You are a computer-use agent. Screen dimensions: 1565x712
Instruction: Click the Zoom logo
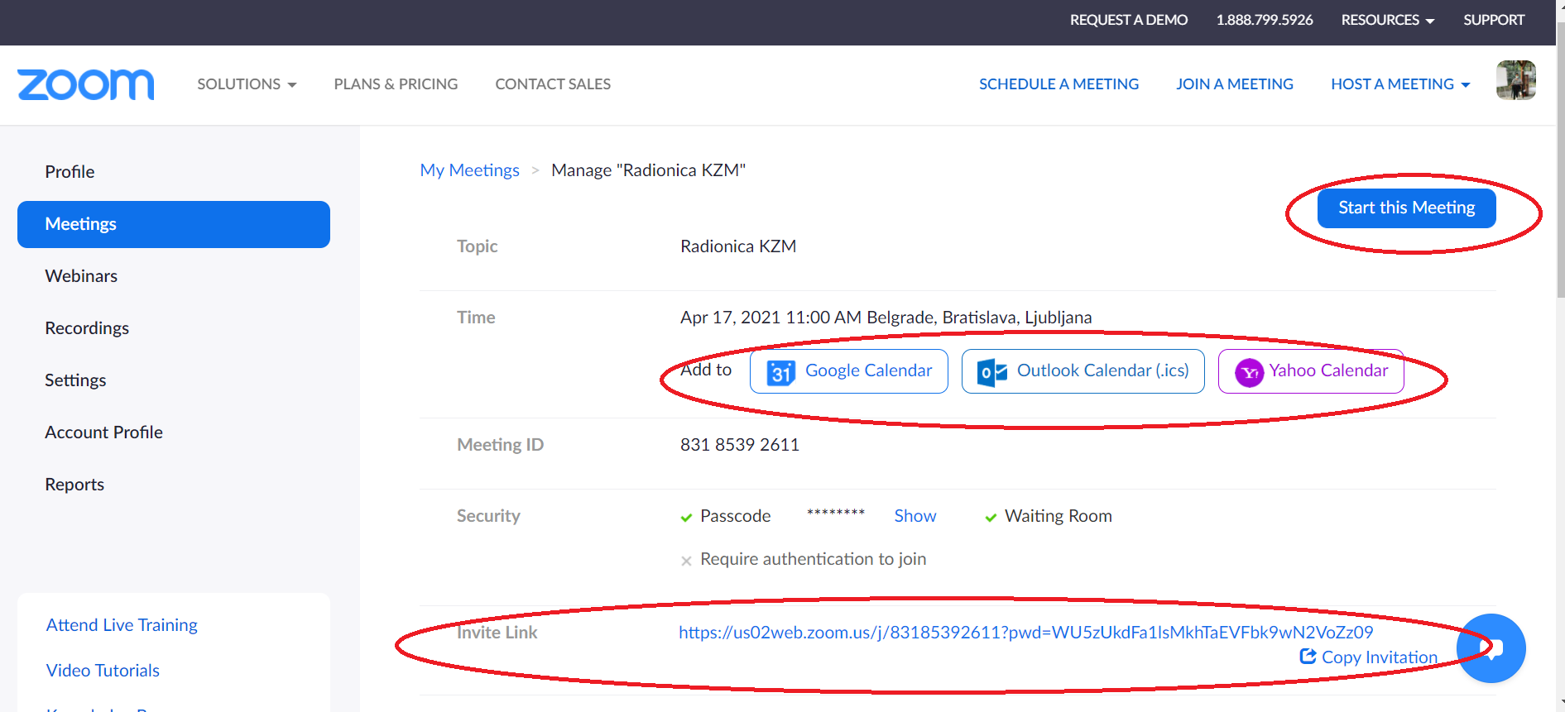pos(86,84)
